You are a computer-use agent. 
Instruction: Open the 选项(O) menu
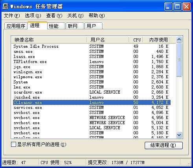click(33, 16)
